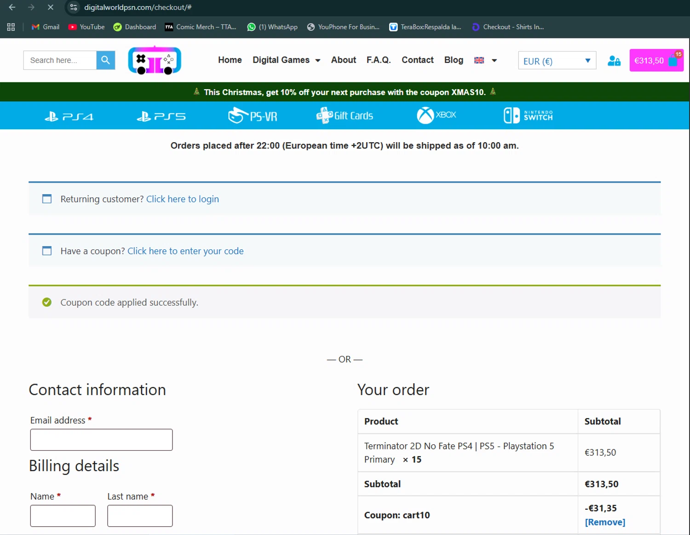This screenshot has height=535, width=690.
Task: Open Comic Merch – TTA bookmark
Action: (201, 27)
